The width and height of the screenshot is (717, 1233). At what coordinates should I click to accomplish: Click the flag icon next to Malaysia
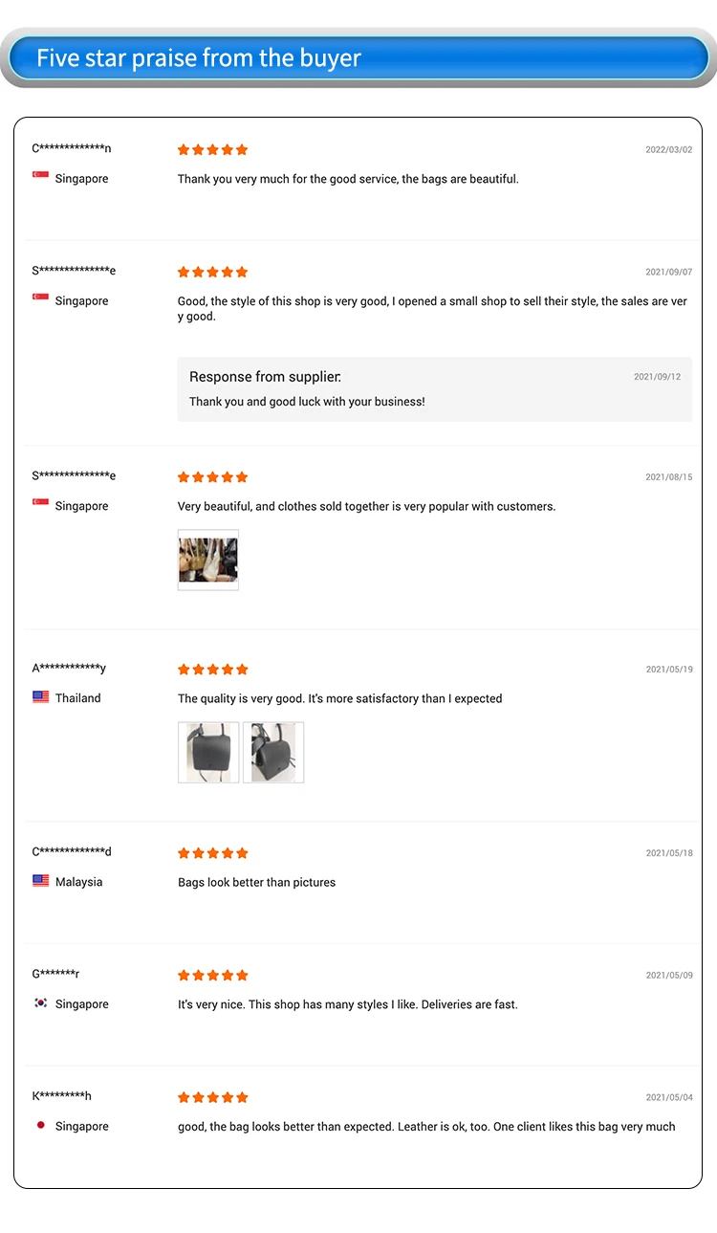(40, 881)
